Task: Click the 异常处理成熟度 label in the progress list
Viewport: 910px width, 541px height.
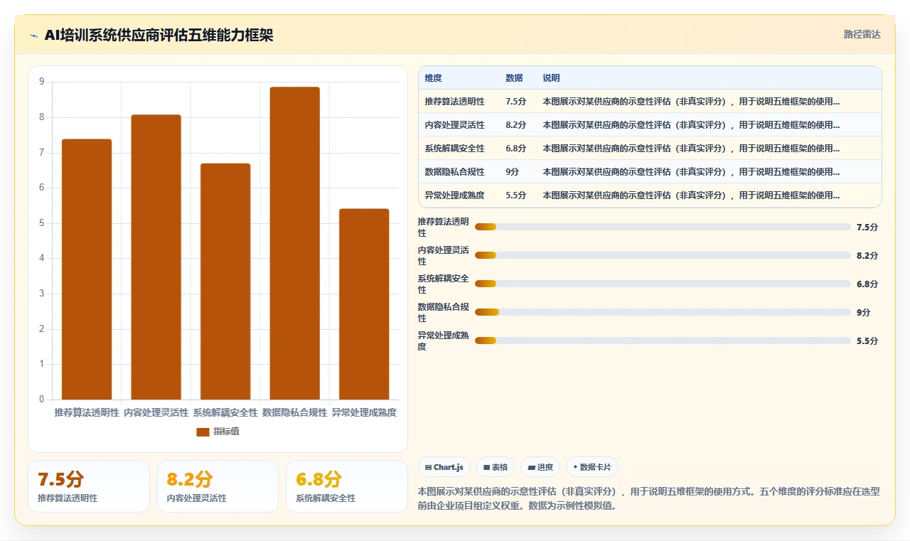Action: click(x=443, y=341)
